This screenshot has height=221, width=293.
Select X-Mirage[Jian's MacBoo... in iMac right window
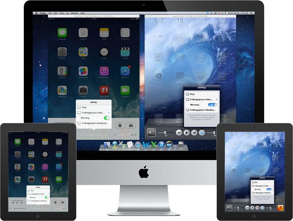(202, 110)
